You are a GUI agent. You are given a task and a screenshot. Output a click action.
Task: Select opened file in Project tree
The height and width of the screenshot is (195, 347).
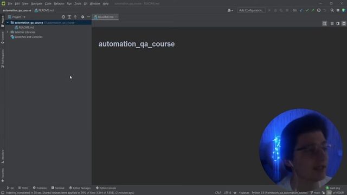[x=63, y=17]
